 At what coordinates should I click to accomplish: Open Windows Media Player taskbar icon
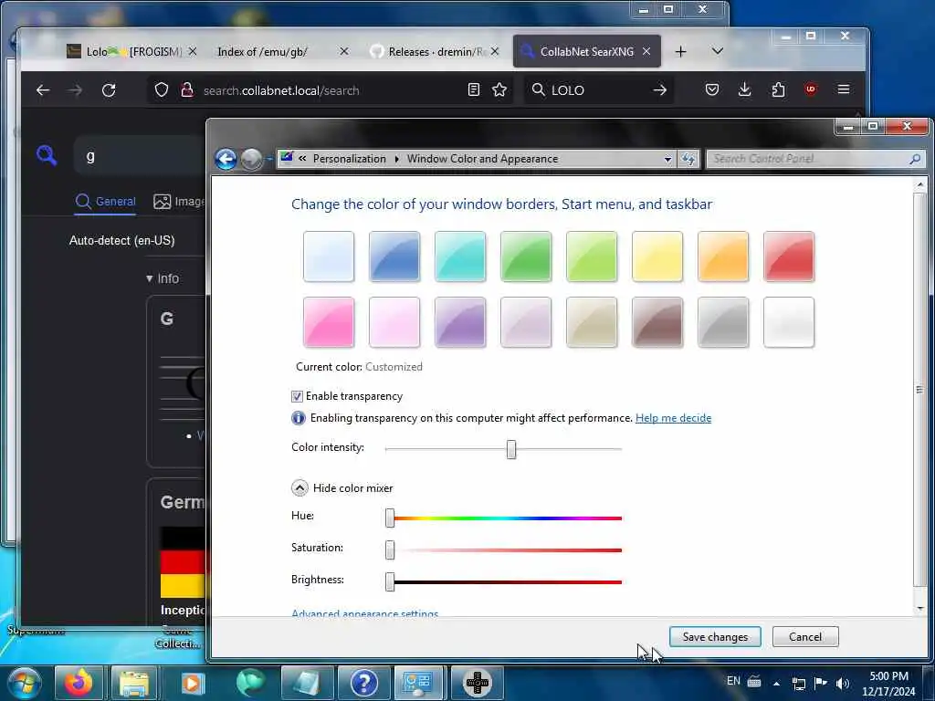pyautogui.click(x=192, y=683)
